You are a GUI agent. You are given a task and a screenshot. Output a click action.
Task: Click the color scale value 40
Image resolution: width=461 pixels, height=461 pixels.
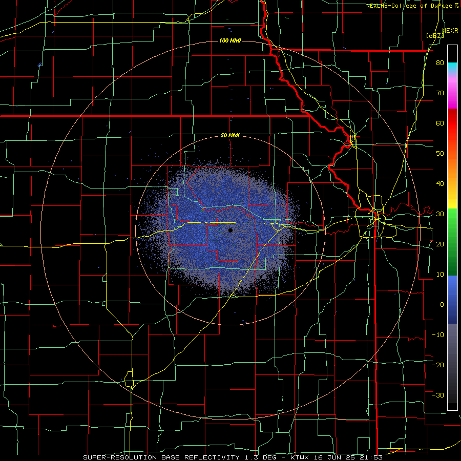pos(440,184)
